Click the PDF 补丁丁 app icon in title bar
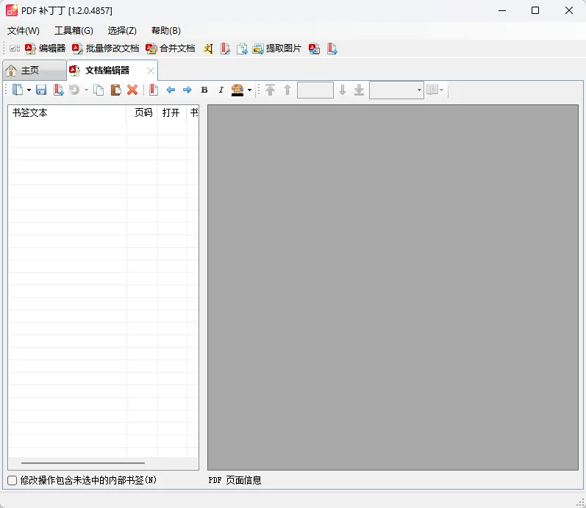The height and width of the screenshot is (508, 586). pos(12,10)
